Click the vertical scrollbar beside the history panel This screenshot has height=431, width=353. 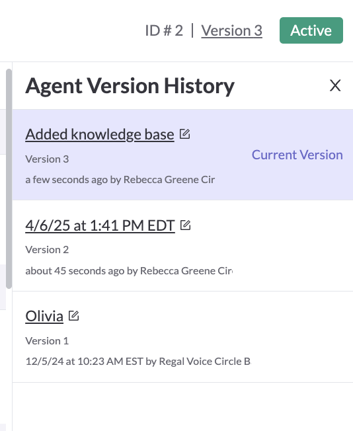9,178
